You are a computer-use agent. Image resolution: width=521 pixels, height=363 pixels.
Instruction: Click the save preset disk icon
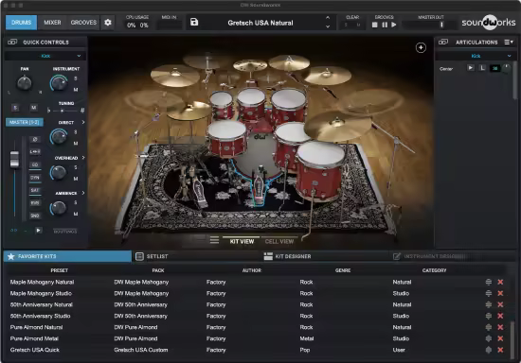194,22
